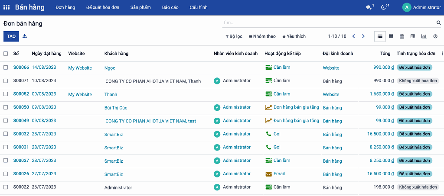The width and height of the screenshot is (444, 196).
Task: Open the Administrator user menu
Action: [x=421, y=8]
